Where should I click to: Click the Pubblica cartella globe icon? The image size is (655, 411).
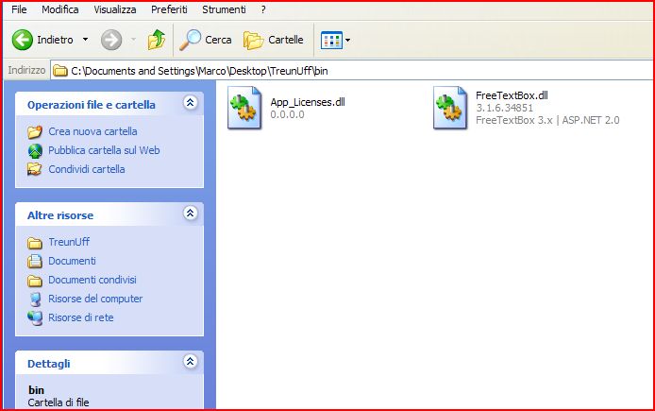[35, 150]
